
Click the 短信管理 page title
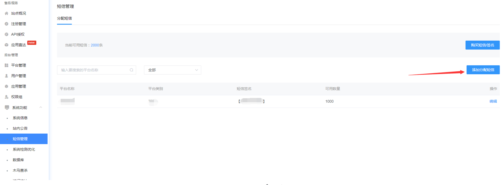[x=66, y=6]
